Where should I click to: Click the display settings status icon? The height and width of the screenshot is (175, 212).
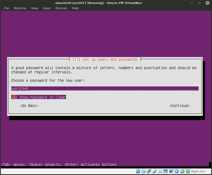(x=166, y=171)
